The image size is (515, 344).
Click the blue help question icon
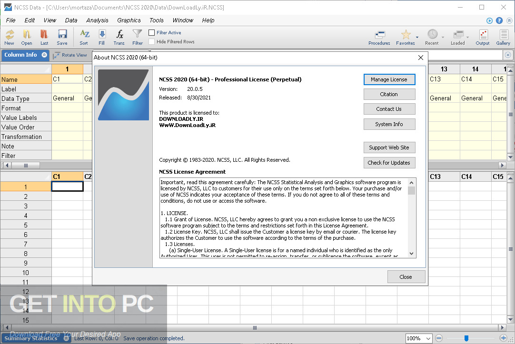pos(499,20)
